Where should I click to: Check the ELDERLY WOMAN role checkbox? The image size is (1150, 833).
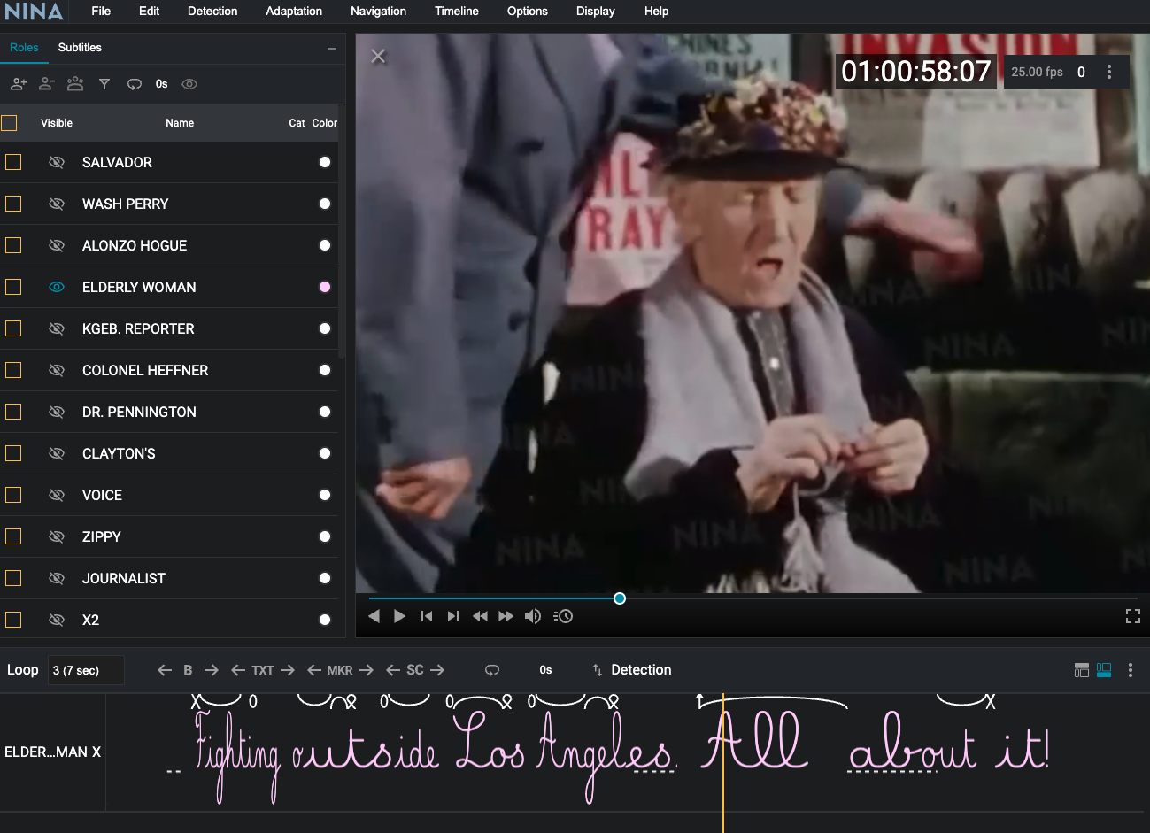pos(13,287)
